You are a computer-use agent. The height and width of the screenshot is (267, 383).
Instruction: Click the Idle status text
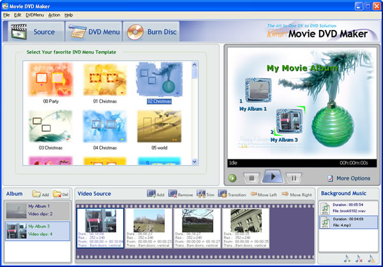point(233,162)
